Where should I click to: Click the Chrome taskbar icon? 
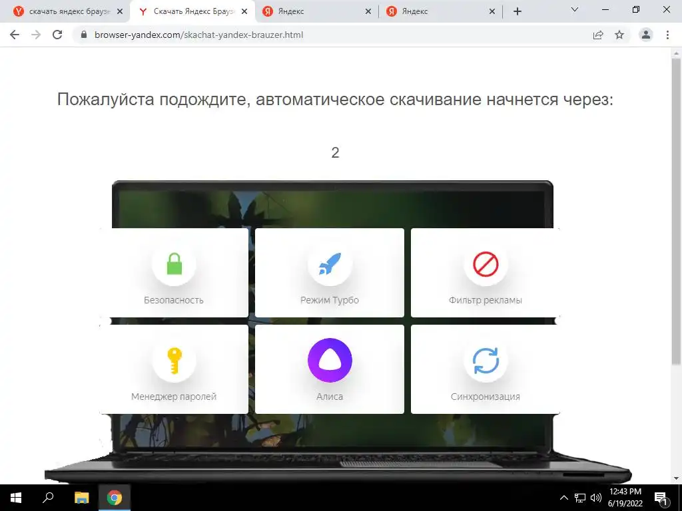pyautogui.click(x=115, y=498)
